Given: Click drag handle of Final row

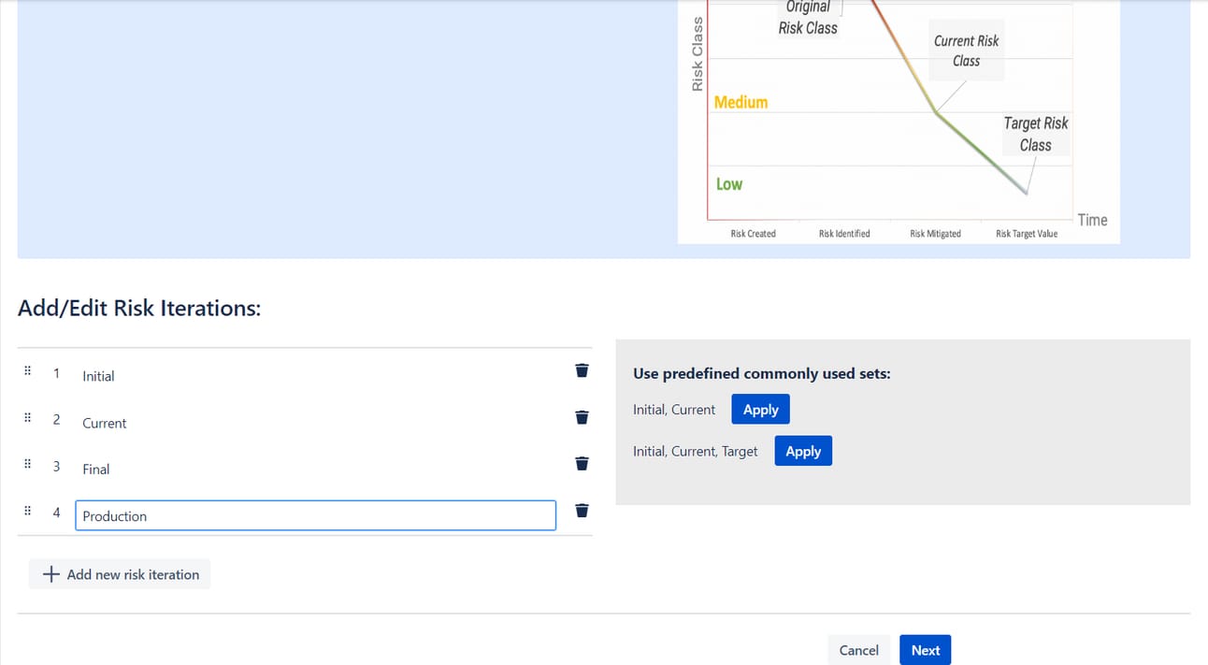Looking at the screenshot, I should coord(27,464).
